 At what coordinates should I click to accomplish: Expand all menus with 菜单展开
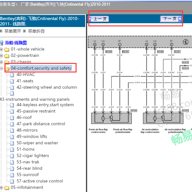click(x=13, y=31)
